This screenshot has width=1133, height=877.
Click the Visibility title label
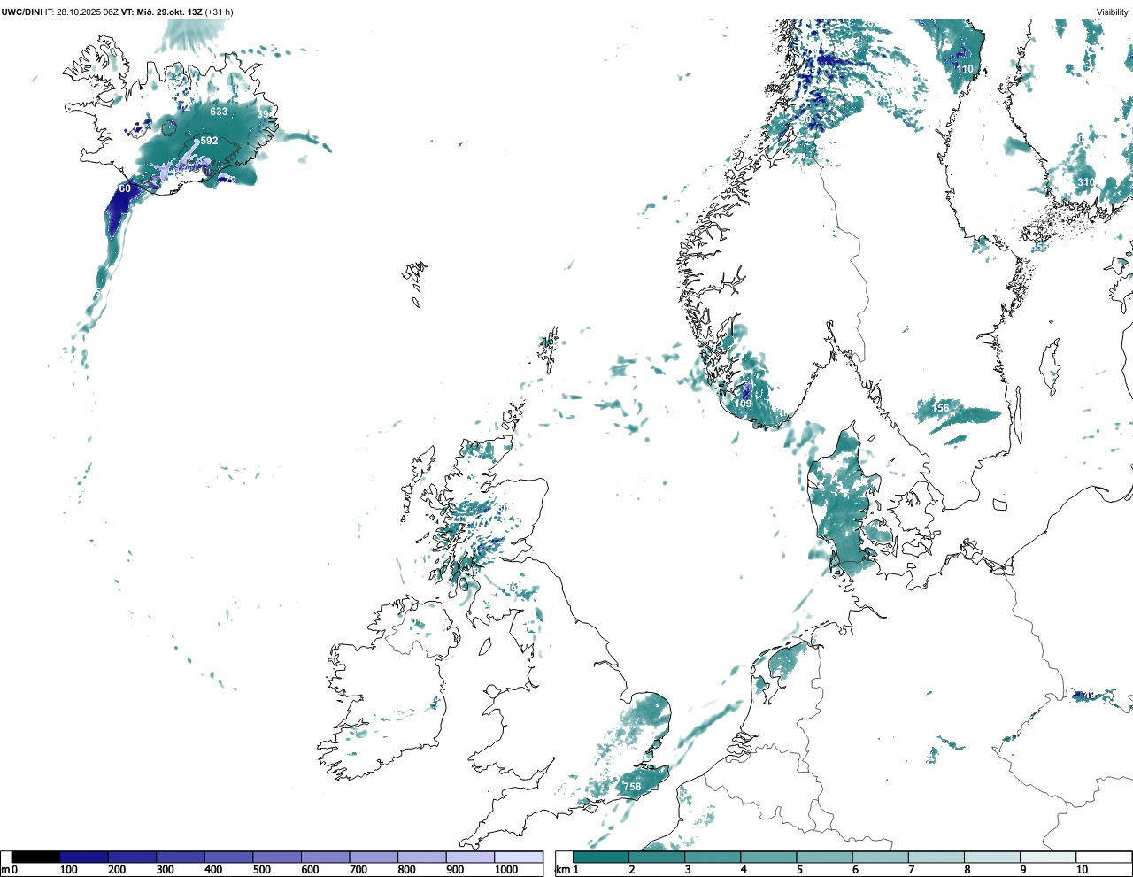coord(1113,12)
